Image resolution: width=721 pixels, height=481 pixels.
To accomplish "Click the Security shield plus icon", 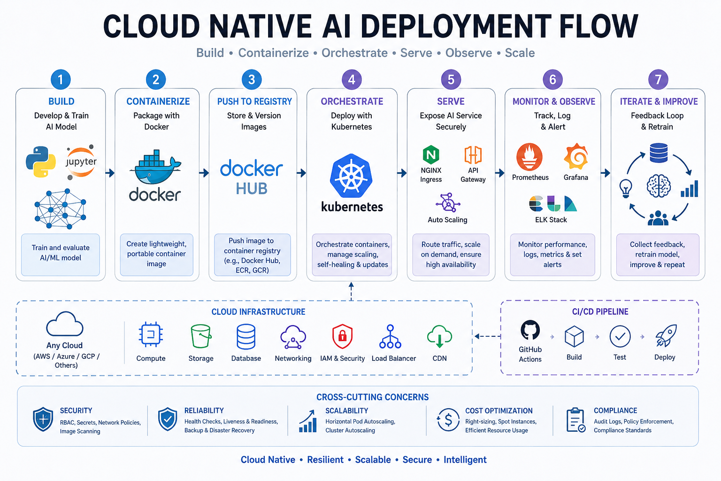I will coord(43,419).
